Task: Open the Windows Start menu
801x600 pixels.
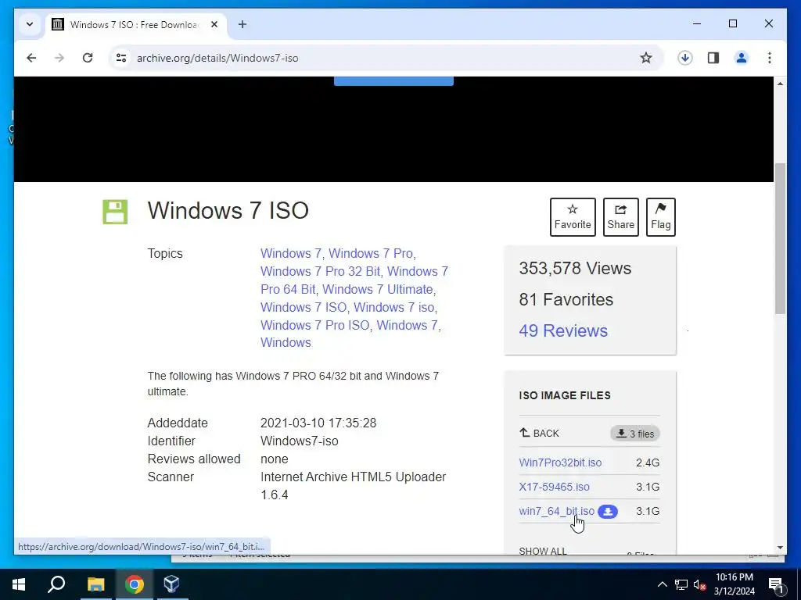Action: [19, 584]
